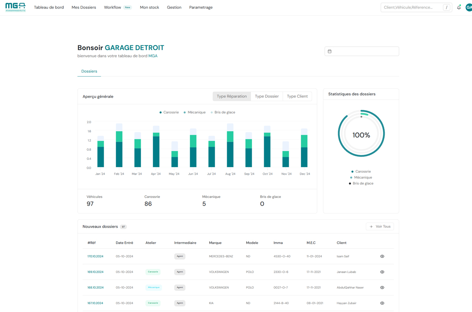
Task: Click the MGA logo icon
Action: (x=15, y=7)
